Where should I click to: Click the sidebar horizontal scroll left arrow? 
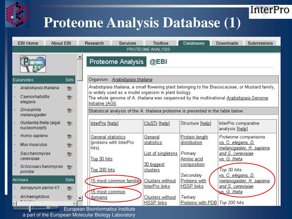click(15, 204)
